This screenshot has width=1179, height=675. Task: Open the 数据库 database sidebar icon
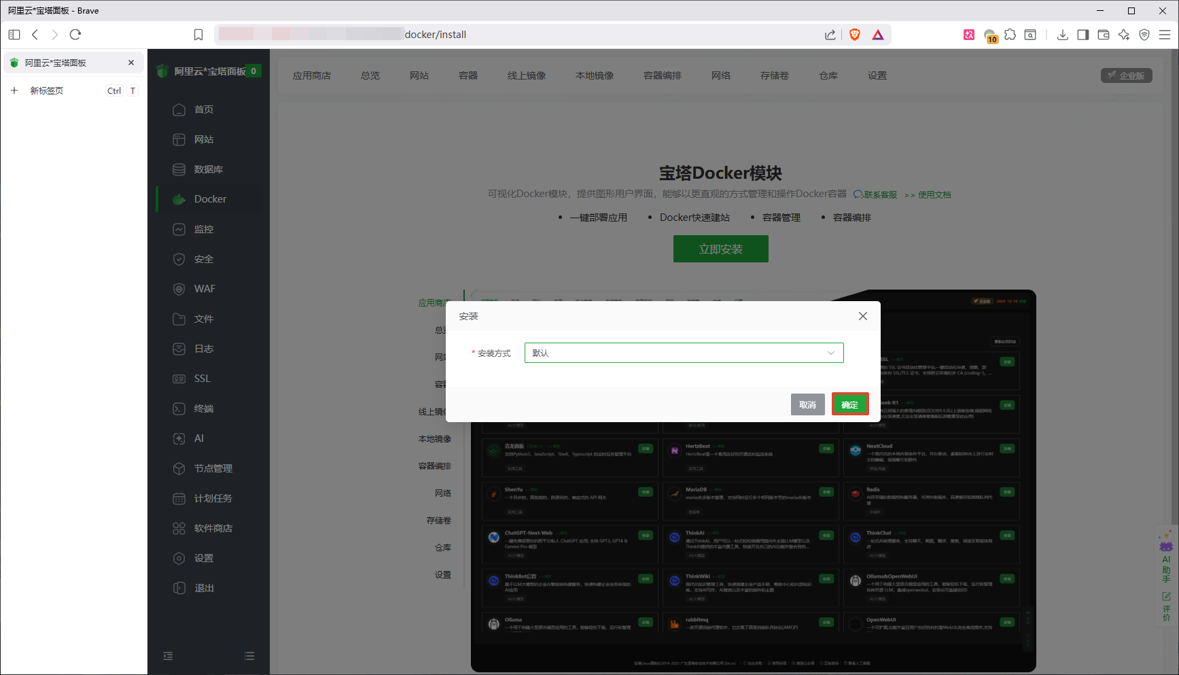[179, 169]
